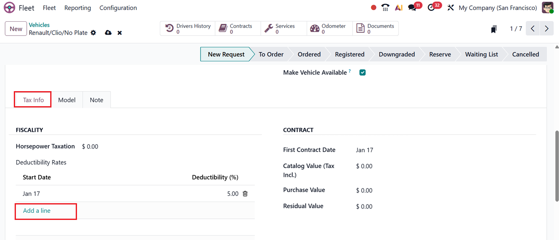Screen dimensions: 559x240
Task: Open the chat messages icon
Action: point(413,8)
